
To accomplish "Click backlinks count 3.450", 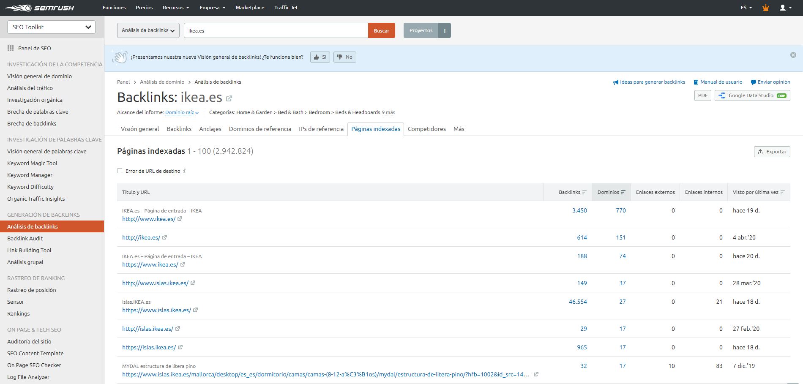I will tap(579, 210).
